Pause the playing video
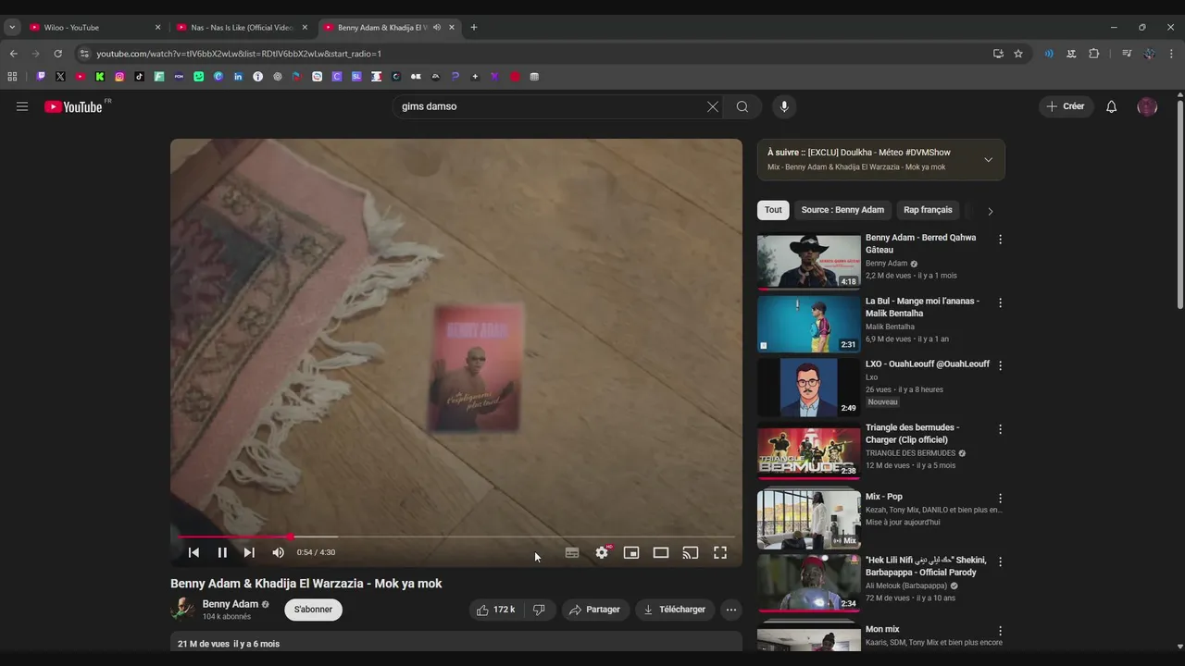Screen dimensions: 1185x666 (222, 552)
